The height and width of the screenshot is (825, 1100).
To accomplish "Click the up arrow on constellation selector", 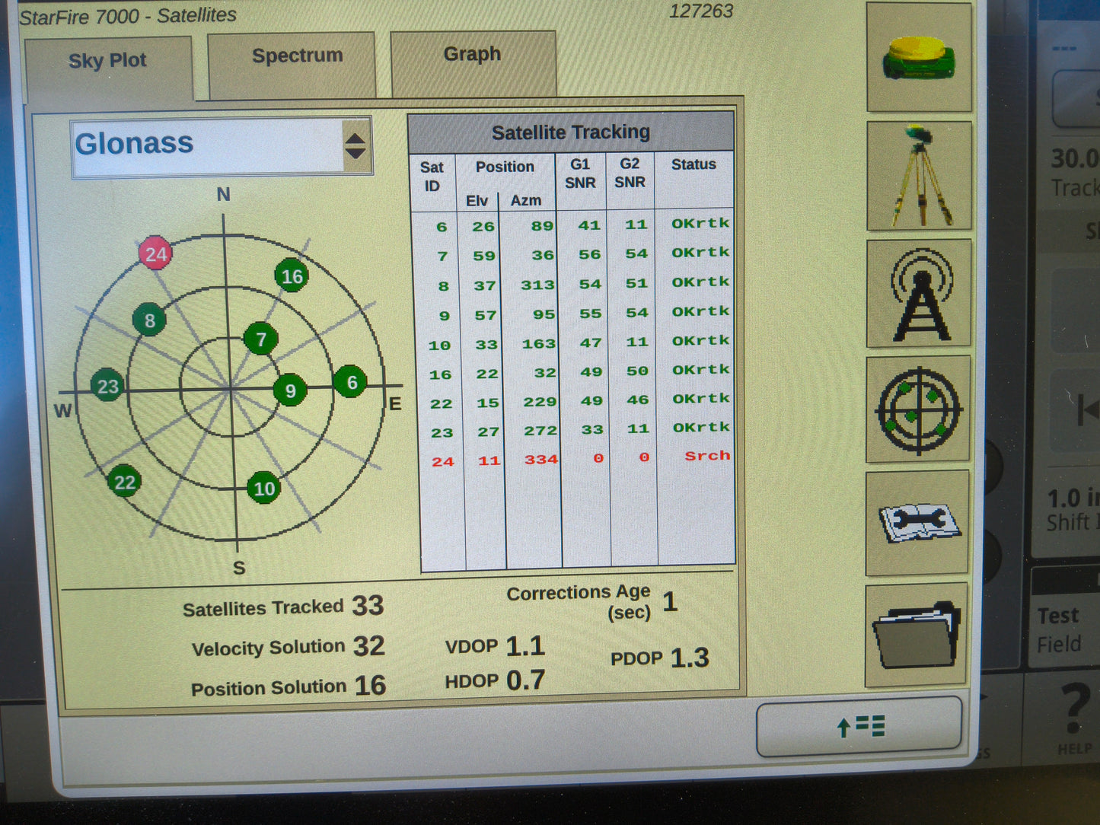I will click(356, 135).
